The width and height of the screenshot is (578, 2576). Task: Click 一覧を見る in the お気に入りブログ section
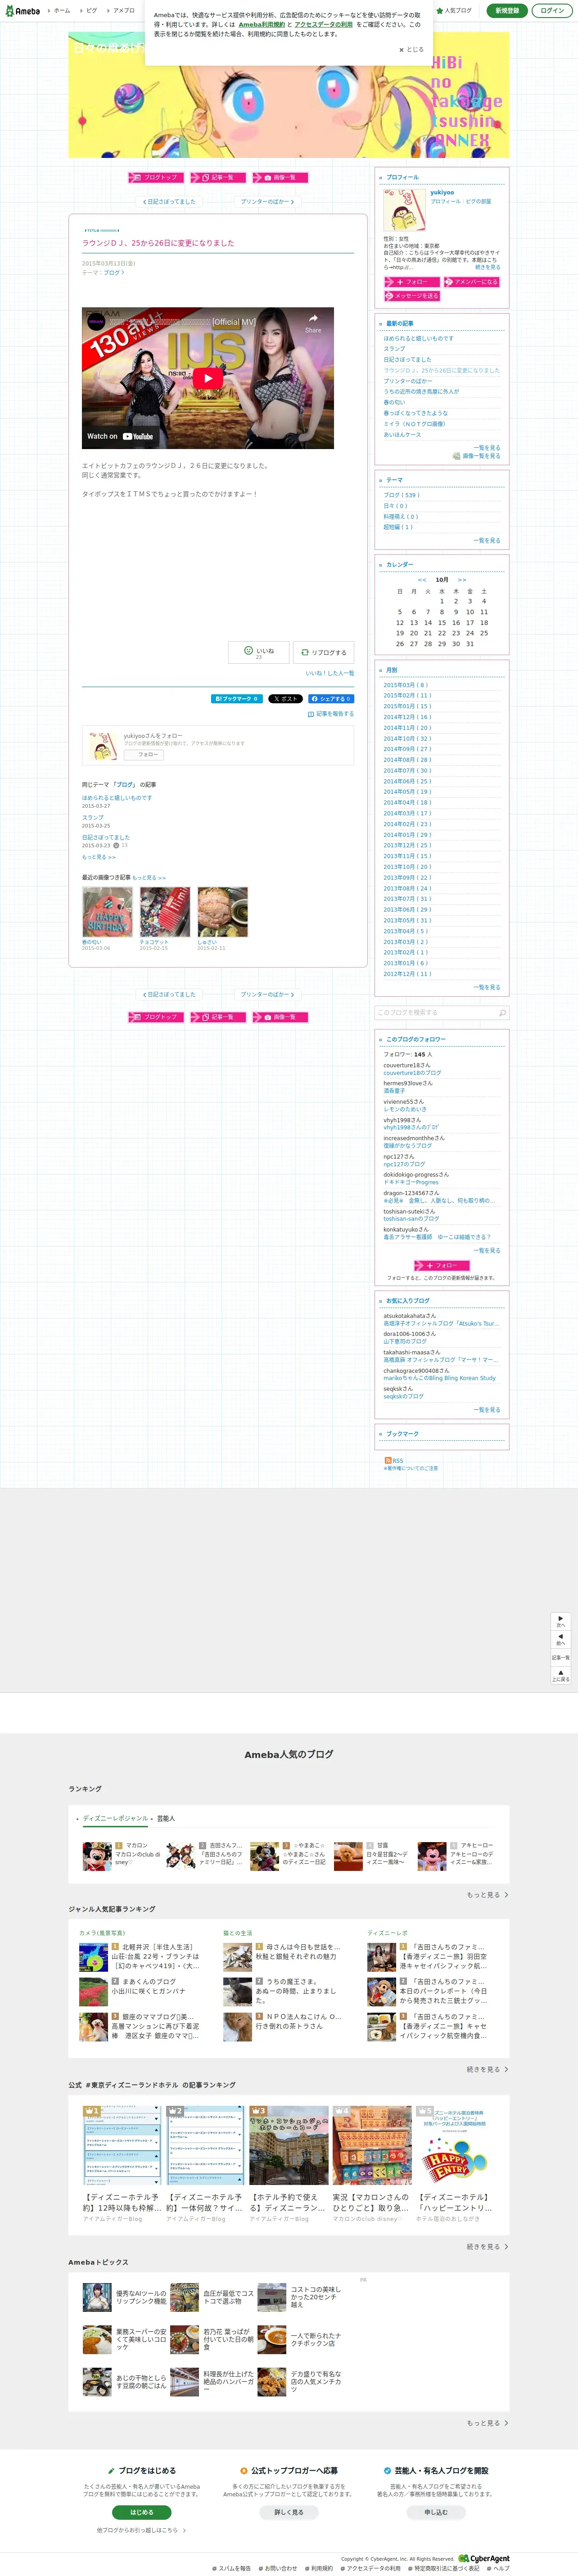(x=487, y=1410)
